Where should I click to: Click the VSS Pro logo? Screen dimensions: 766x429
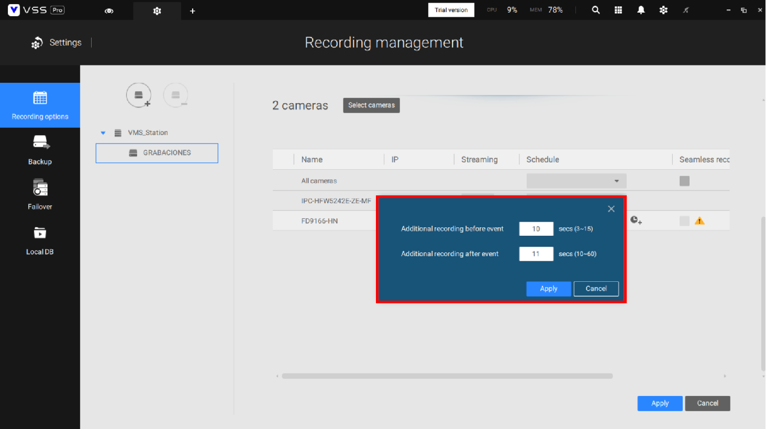[x=36, y=10]
